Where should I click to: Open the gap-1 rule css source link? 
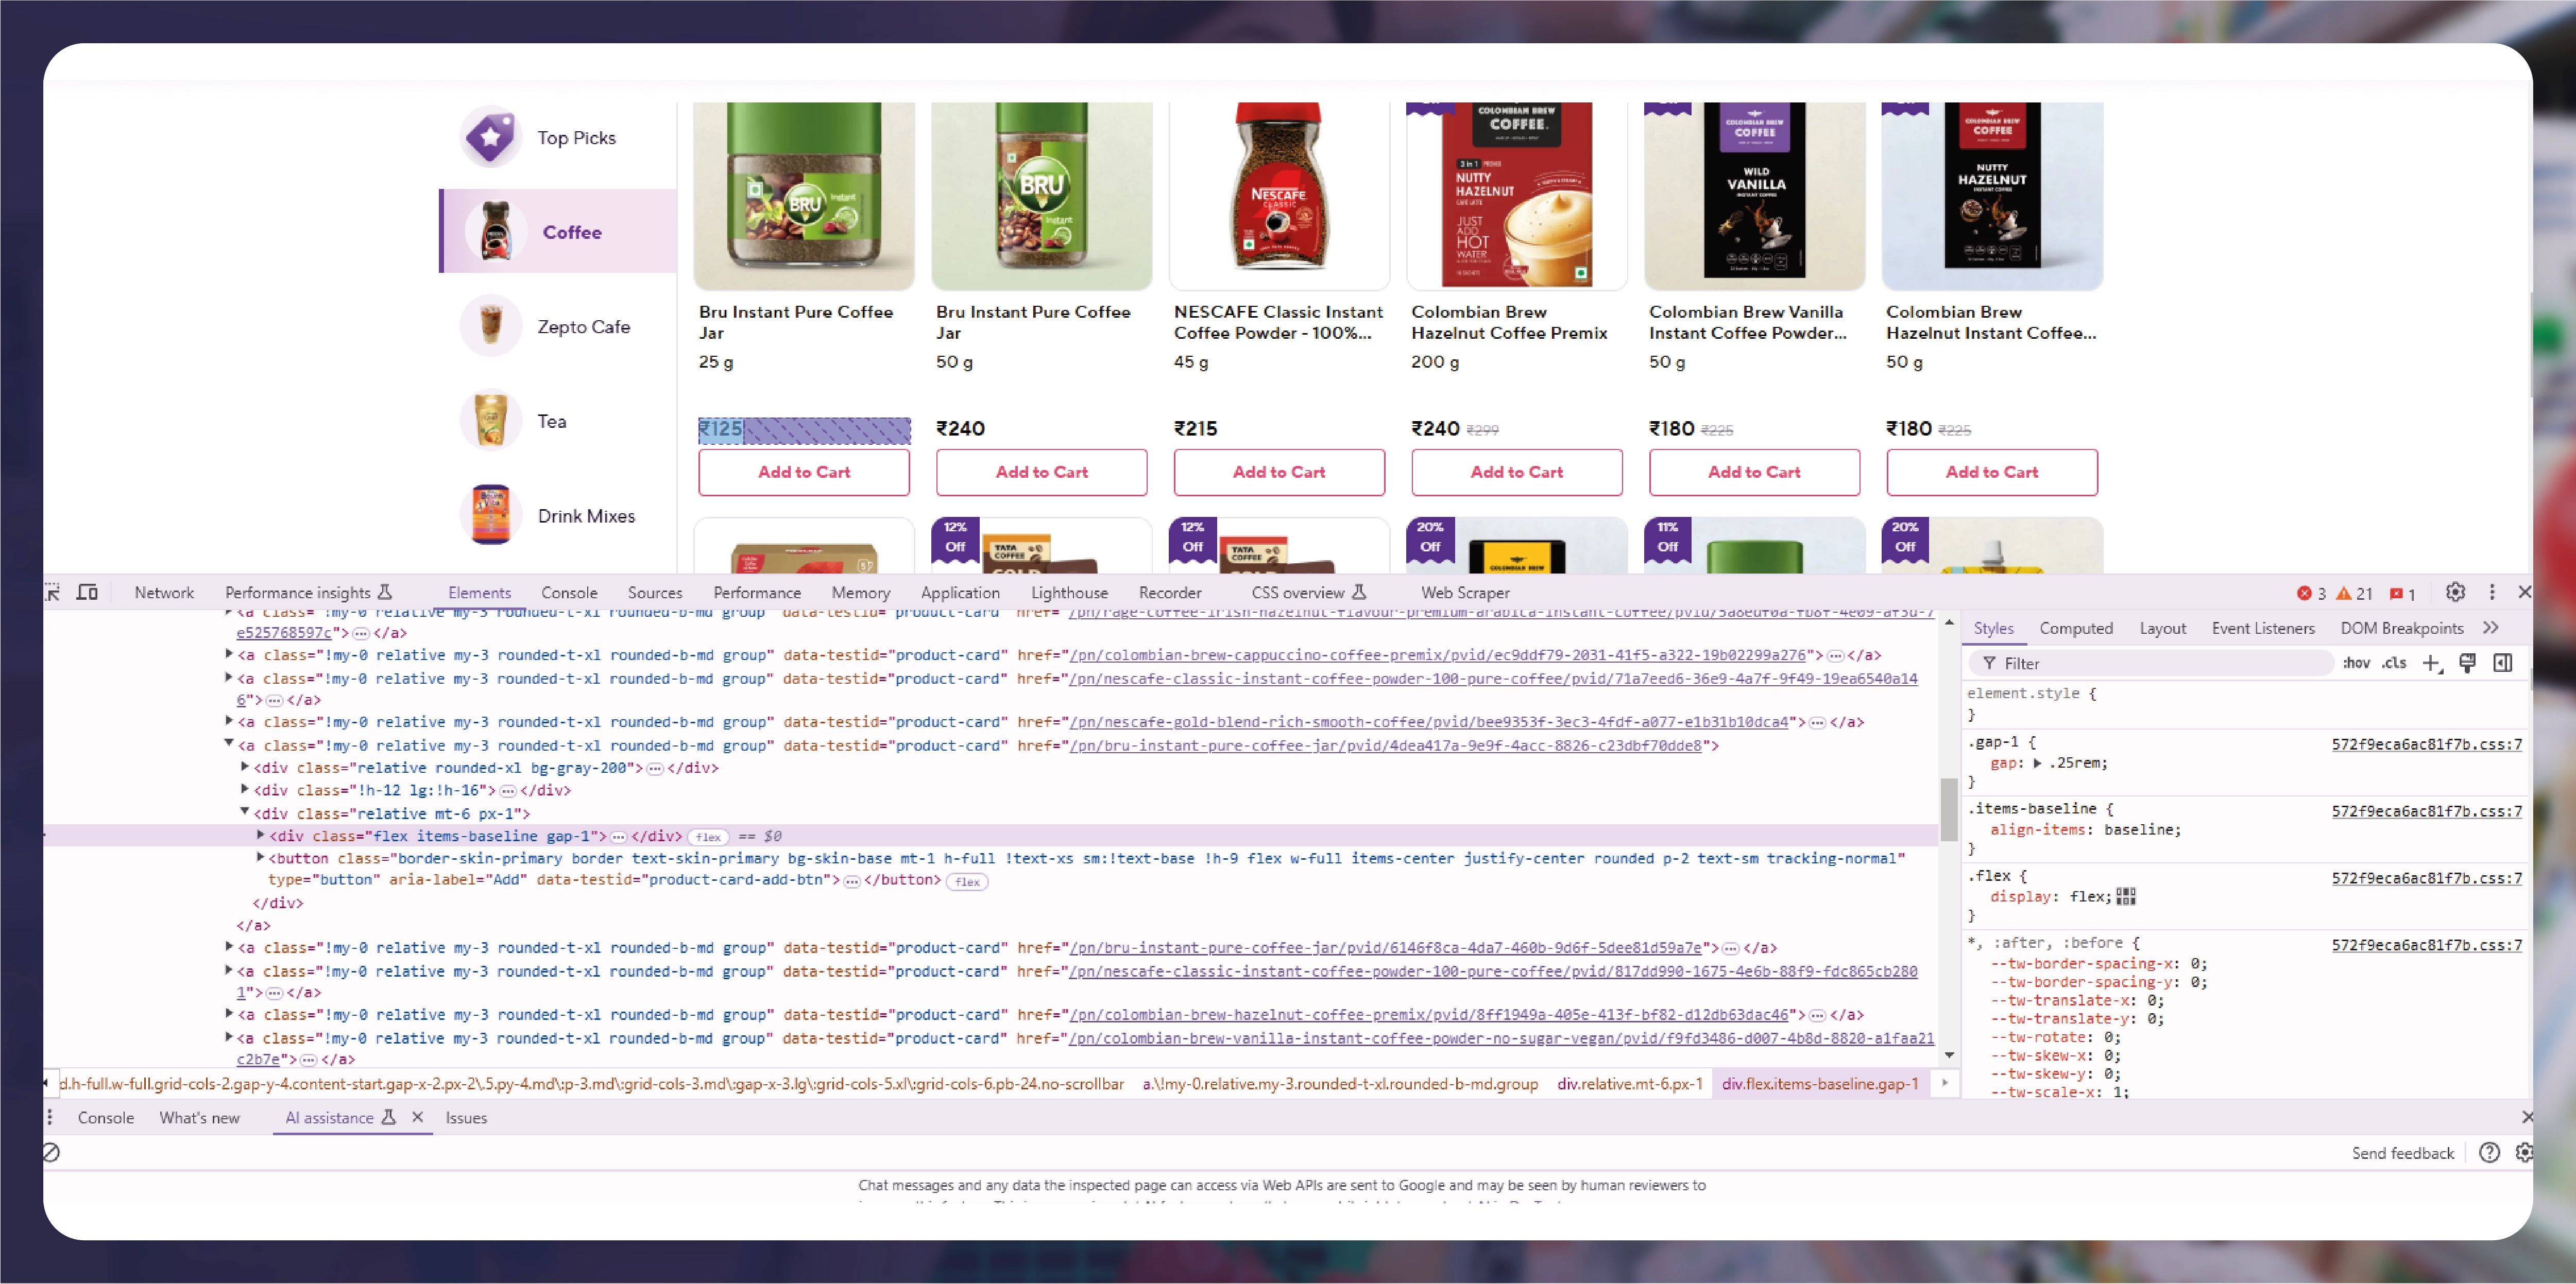pyautogui.click(x=2426, y=744)
